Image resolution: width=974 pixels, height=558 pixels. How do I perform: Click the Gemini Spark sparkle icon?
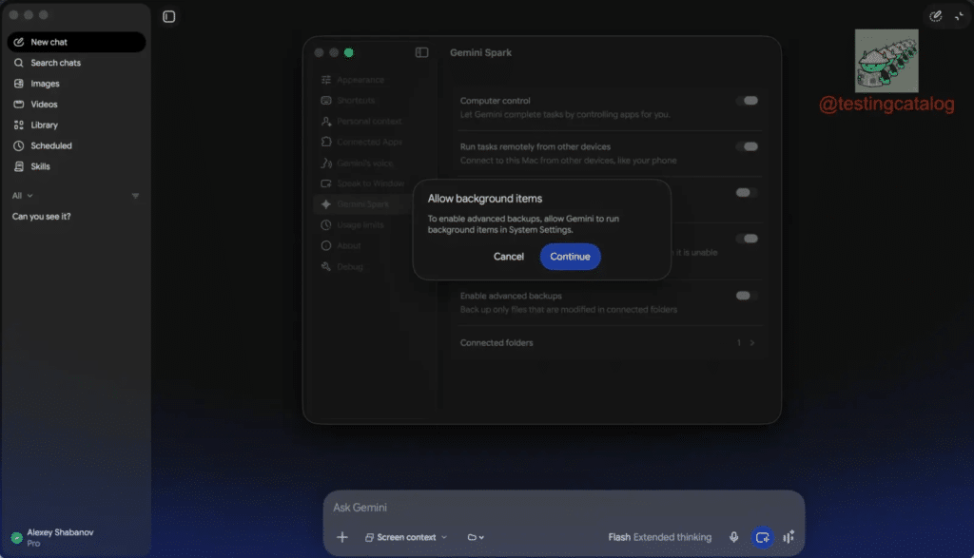tap(326, 204)
